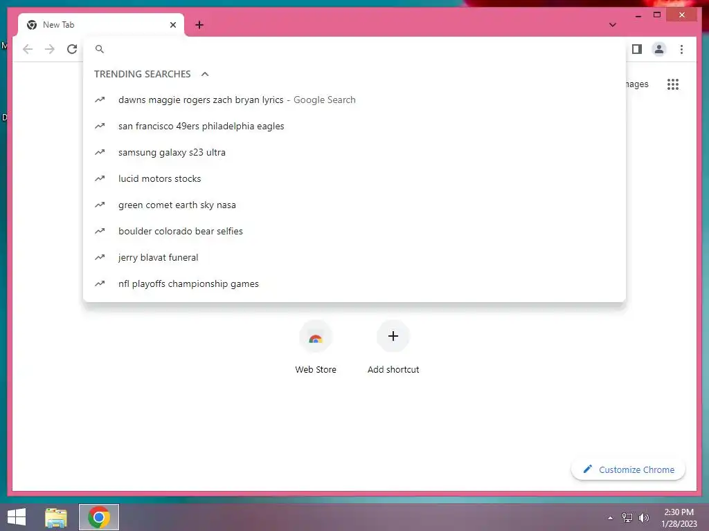
Task: Show hidden system tray icons
Action: 611,518
